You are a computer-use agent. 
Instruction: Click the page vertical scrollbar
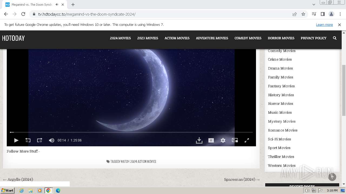coord(344,90)
